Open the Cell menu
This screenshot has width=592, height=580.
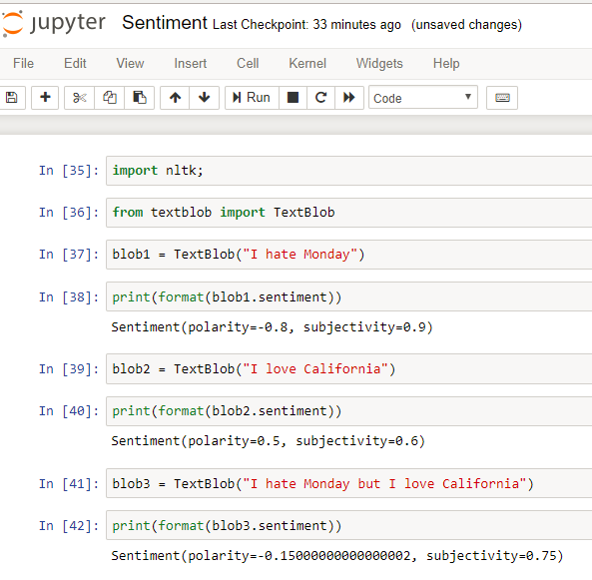[248, 64]
